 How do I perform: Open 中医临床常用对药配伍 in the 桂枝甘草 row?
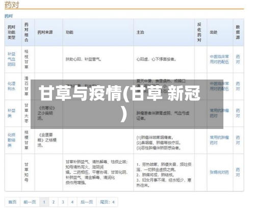[219, 59]
